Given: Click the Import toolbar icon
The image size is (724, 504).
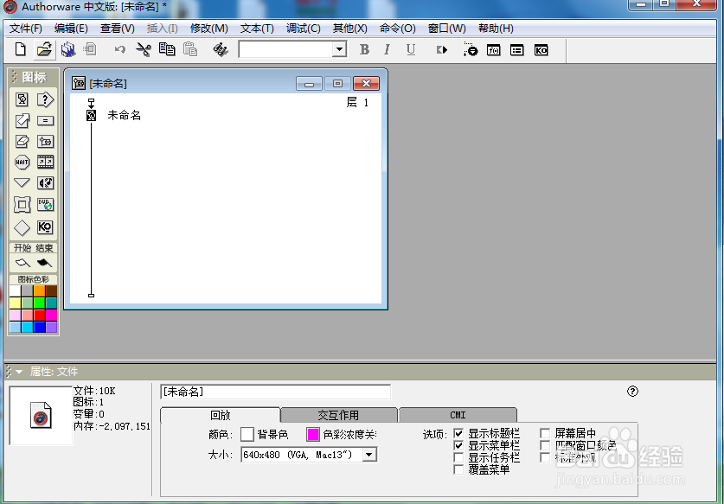Looking at the screenshot, I should (90, 49).
